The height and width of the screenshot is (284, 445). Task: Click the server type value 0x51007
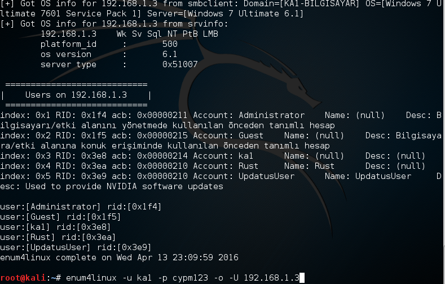pos(180,64)
